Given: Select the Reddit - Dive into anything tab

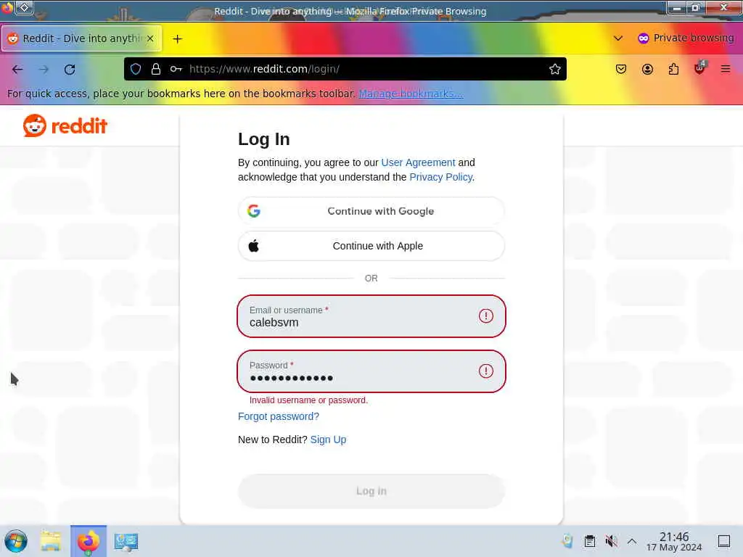Looking at the screenshot, I should click(x=81, y=38).
